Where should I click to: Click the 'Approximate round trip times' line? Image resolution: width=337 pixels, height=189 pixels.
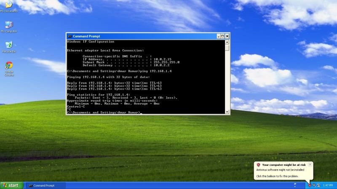pos(112,101)
